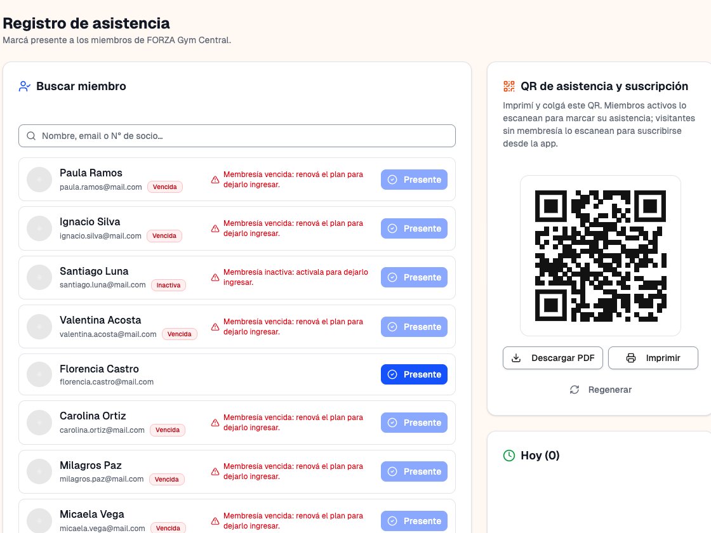
Task: Click QR de asistencia y suscripción heading
Action: point(604,86)
